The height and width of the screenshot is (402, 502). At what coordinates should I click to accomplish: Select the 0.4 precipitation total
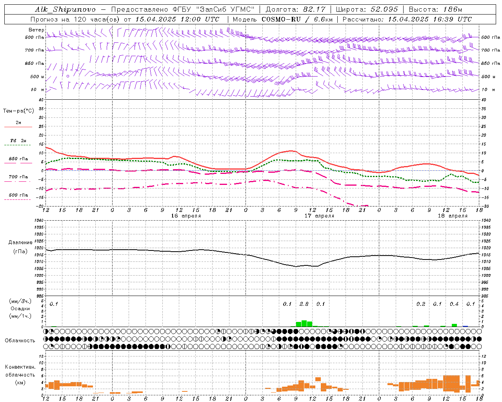[x=454, y=304]
